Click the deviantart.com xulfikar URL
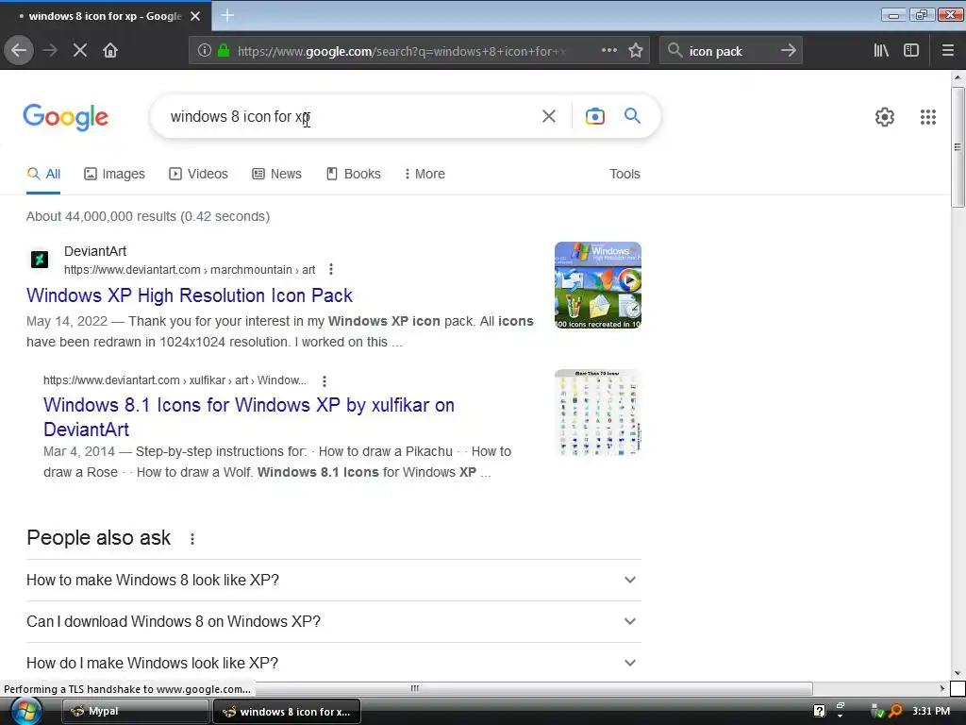The width and height of the screenshot is (966, 725). [x=175, y=380]
